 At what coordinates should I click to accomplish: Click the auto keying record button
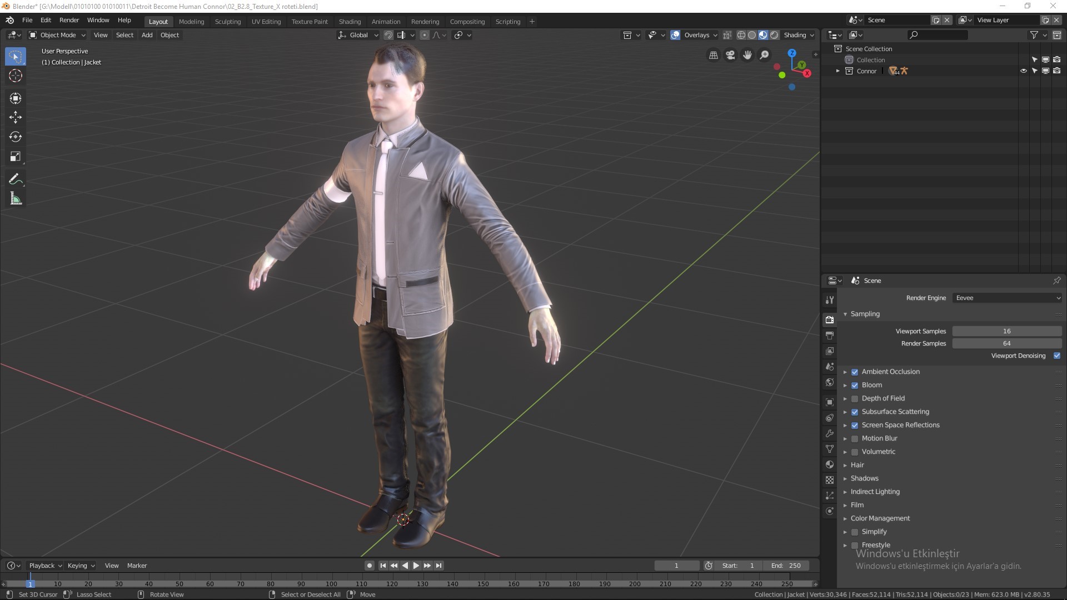pos(370,566)
